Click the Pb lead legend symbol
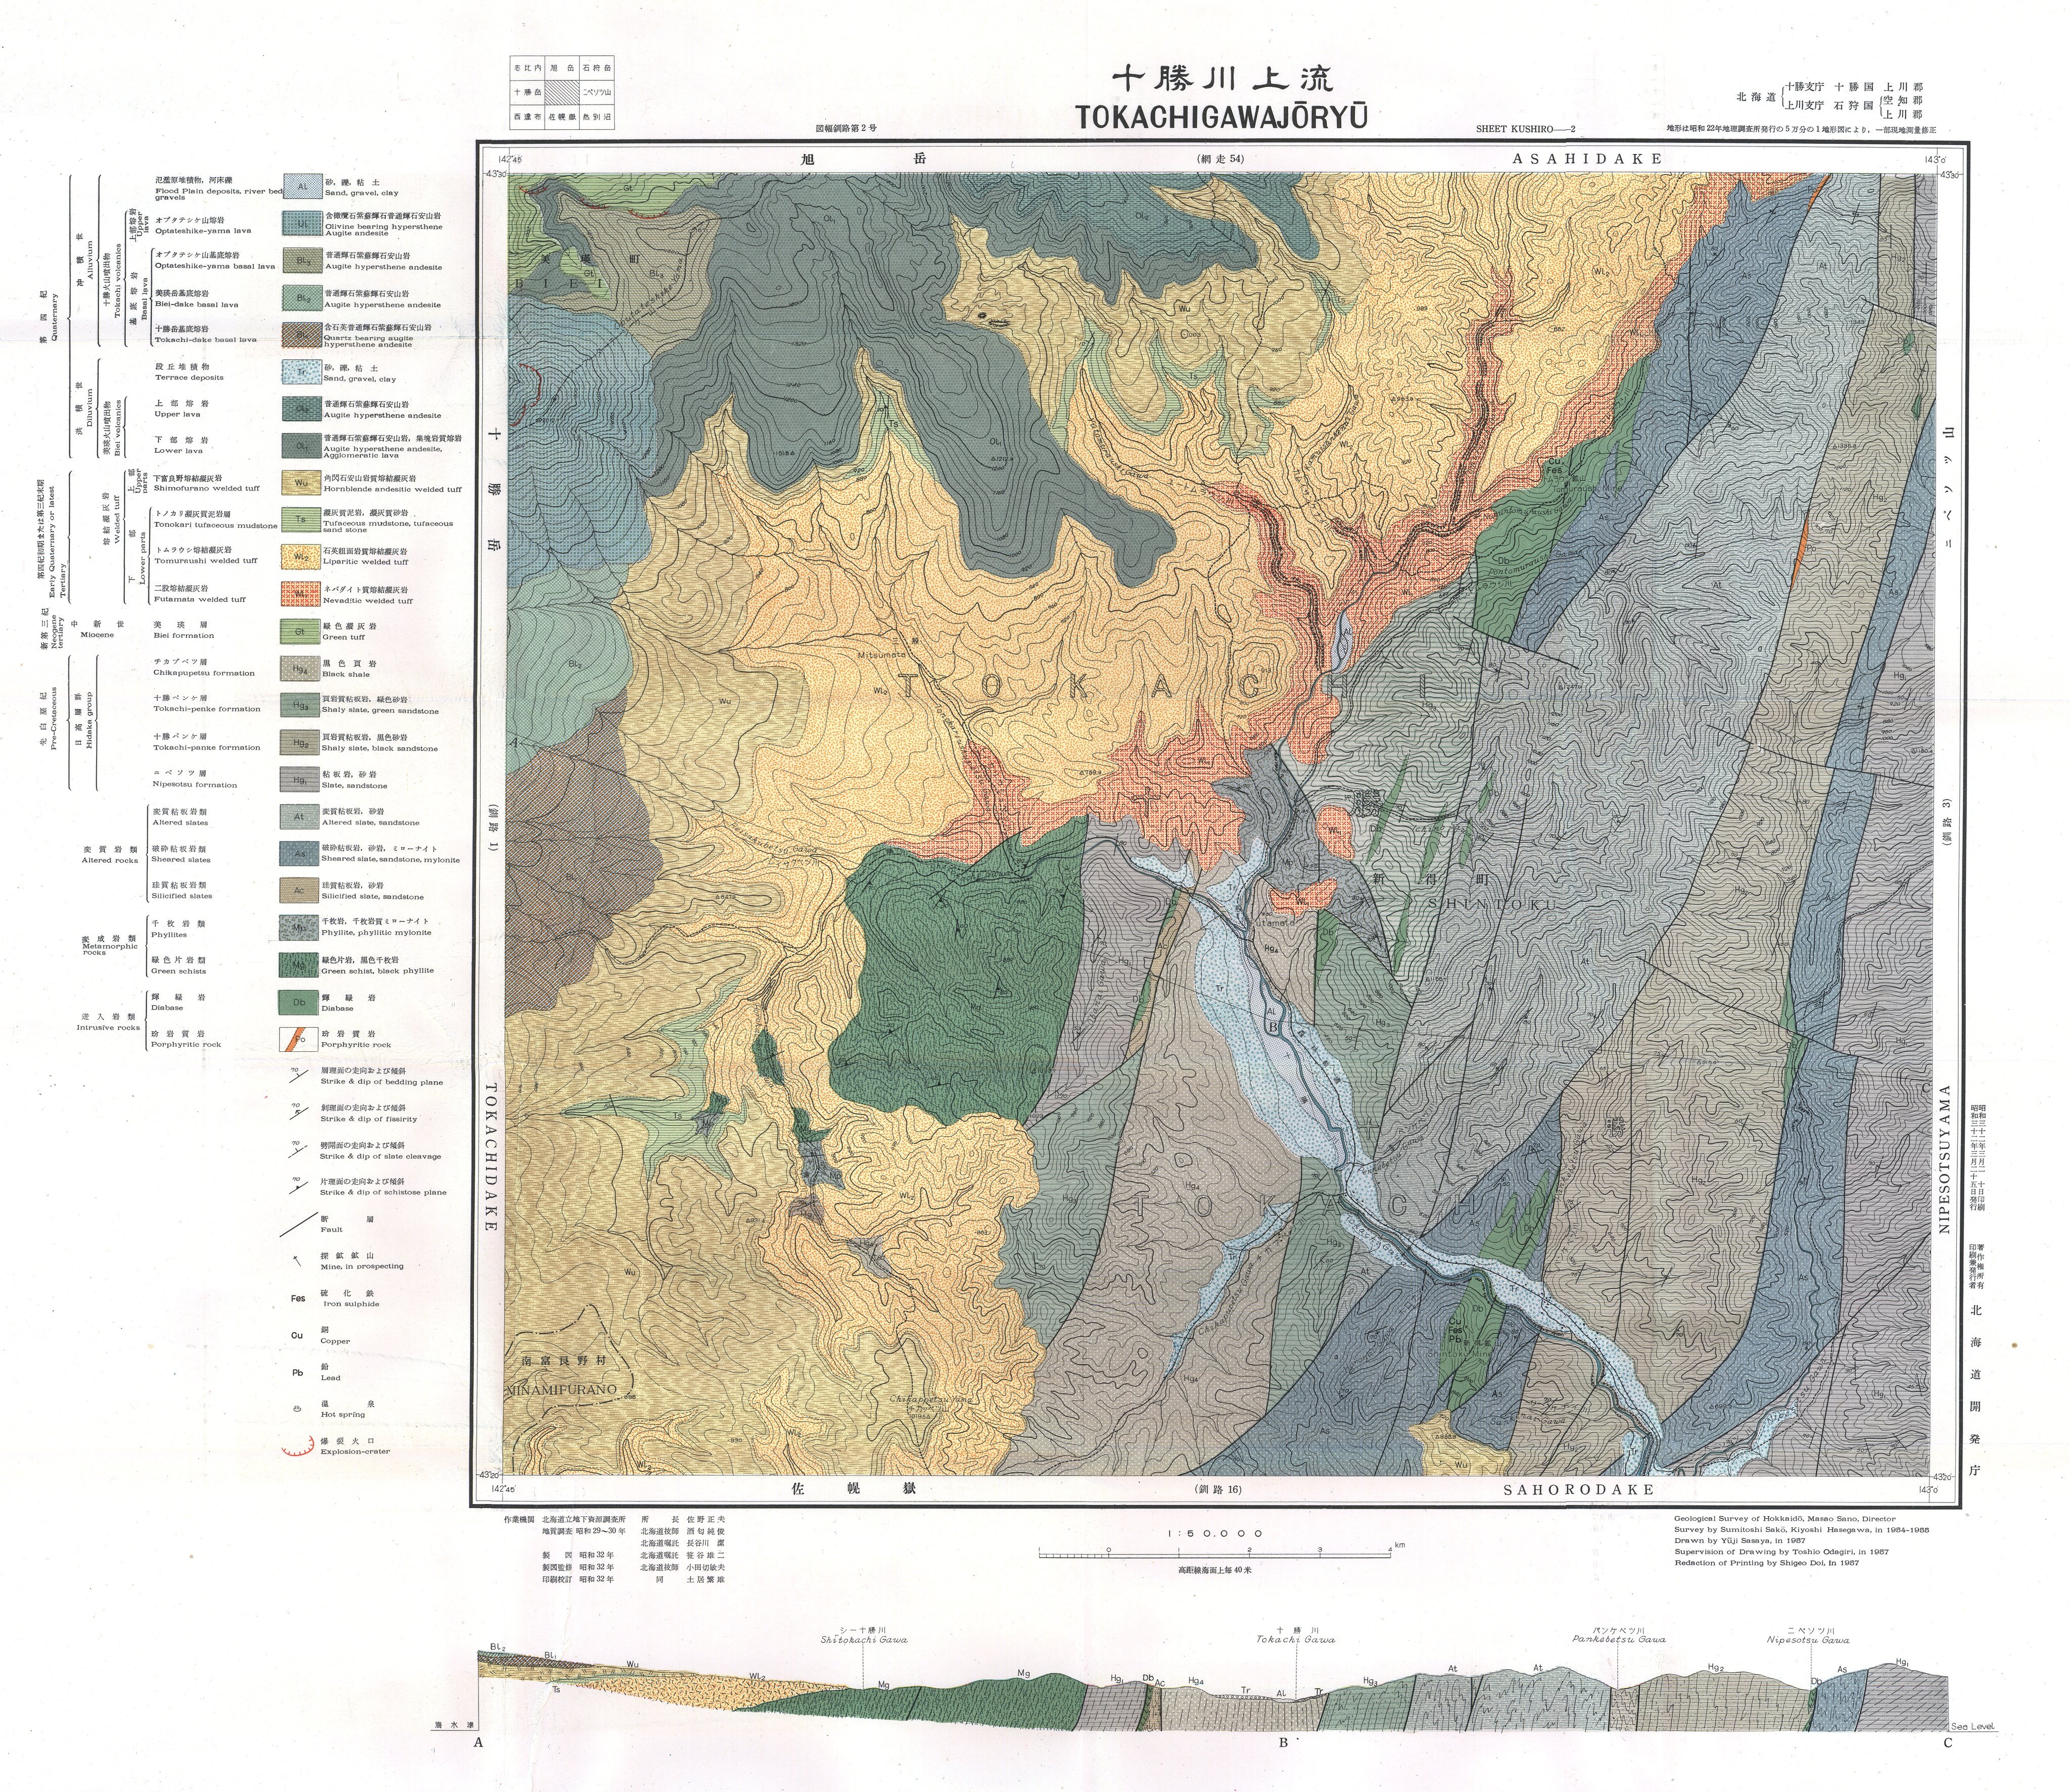The image size is (2070, 1792). 297,1373
